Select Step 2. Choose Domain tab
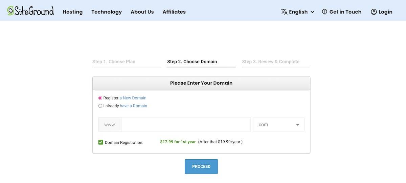Viewport: 406px width, 183px height. pos(192,62)
